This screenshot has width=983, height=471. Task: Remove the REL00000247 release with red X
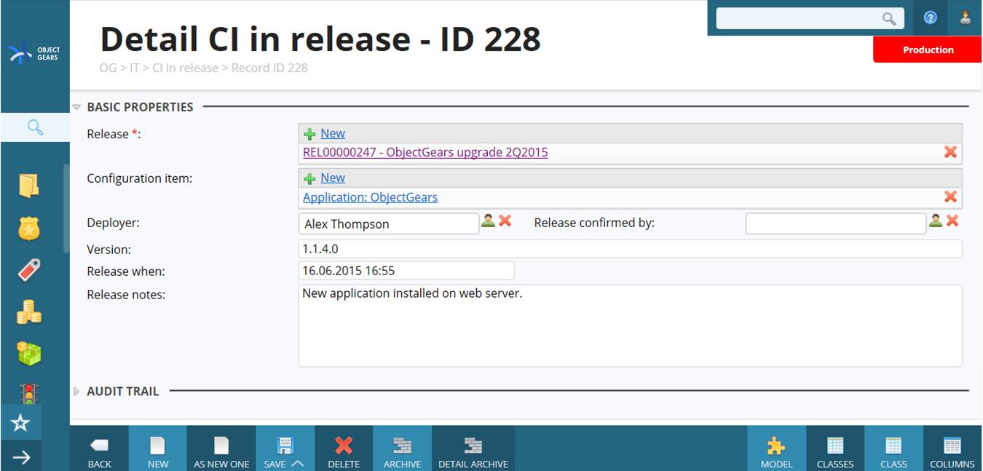950,152
